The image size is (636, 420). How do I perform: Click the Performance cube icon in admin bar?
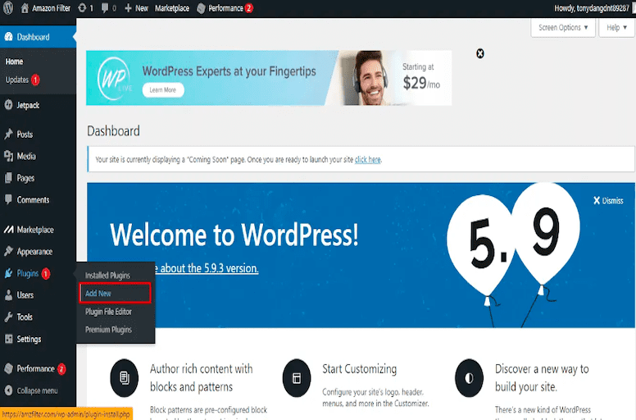tap(201, 8)
